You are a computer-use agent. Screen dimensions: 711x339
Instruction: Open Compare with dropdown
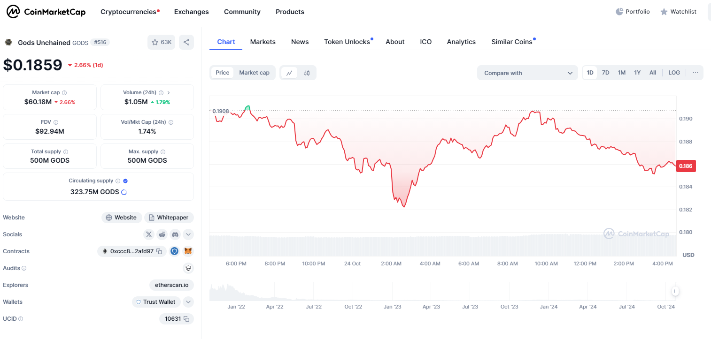(527, 73)
